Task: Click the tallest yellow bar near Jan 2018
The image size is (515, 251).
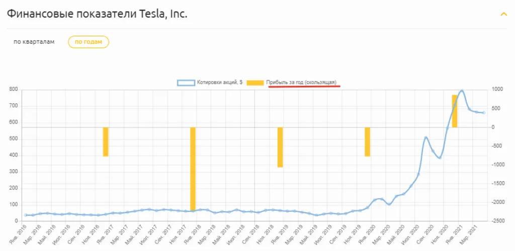Action: pyautogui.click(x=193, y=169)
